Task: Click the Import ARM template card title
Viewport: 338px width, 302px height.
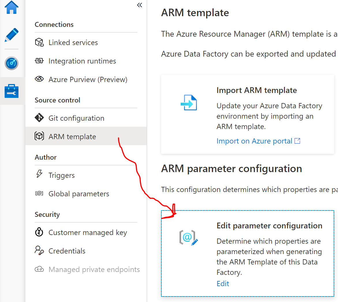Action: coord(257,90)
